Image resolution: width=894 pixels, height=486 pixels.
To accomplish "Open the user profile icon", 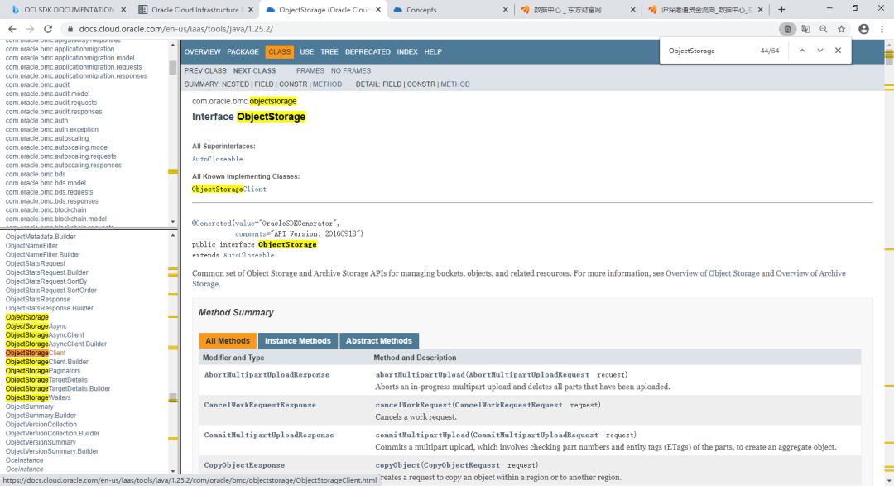I will [863, 29].
